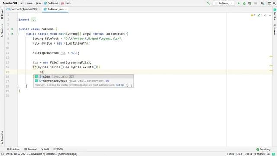Open Project Structure from the folder icon

[263, 3]
